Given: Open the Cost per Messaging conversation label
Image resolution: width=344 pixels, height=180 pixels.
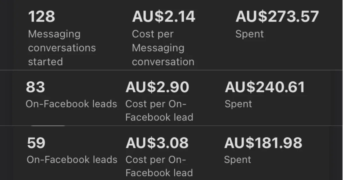Looking at the screenshot, I should (x=163, y=48).
